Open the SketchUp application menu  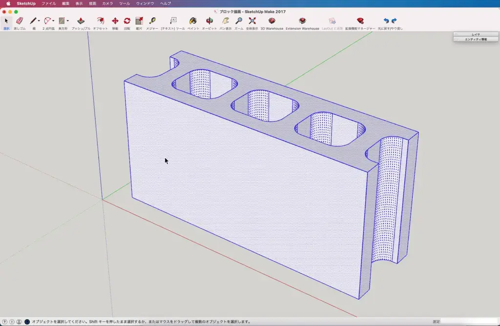click(26, 3)
